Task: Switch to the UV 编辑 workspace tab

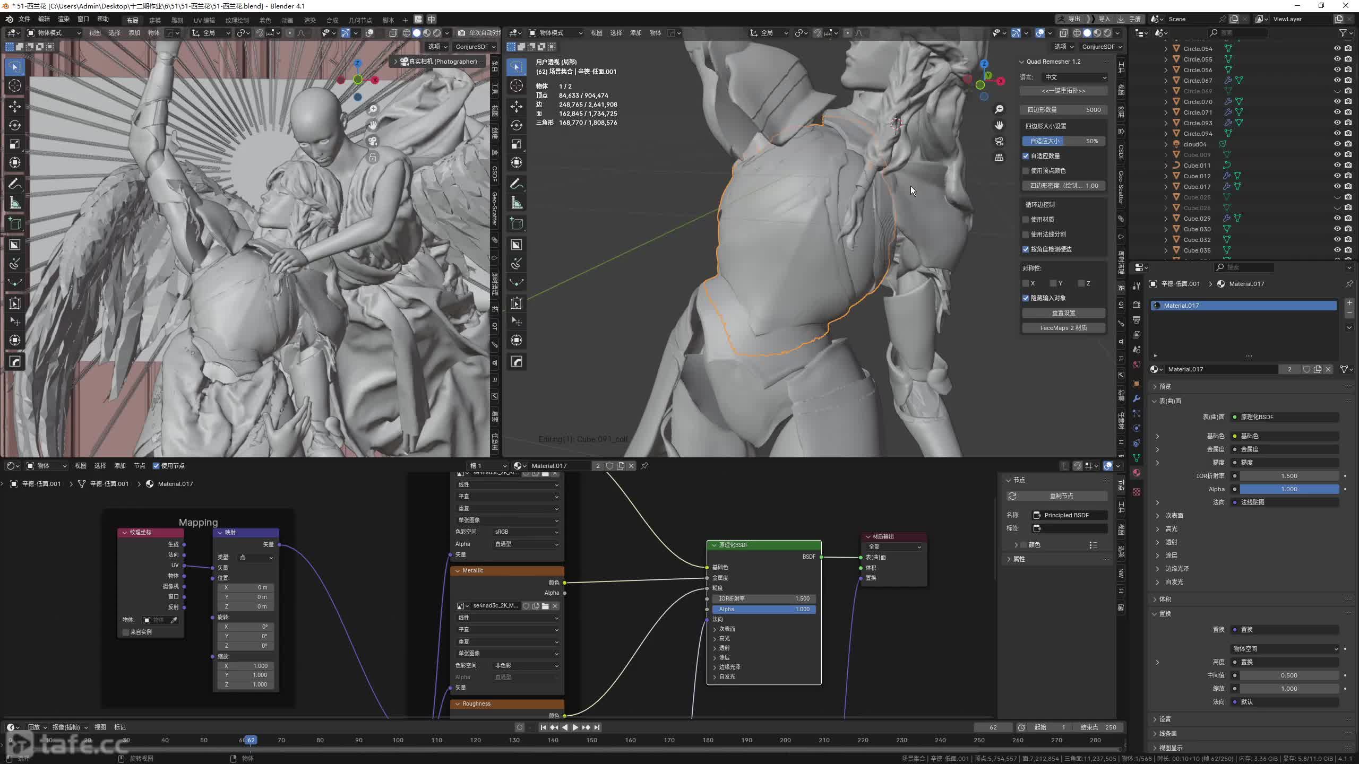Action: tap(204, 20)
